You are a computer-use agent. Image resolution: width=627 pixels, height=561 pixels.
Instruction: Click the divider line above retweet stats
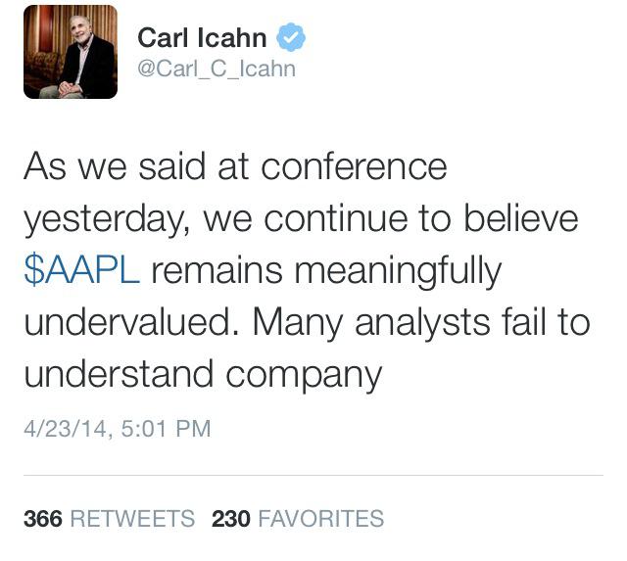313,476
